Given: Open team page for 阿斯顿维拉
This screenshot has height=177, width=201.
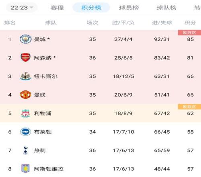Looking at the screenshot, I should [x=49, y=169].
